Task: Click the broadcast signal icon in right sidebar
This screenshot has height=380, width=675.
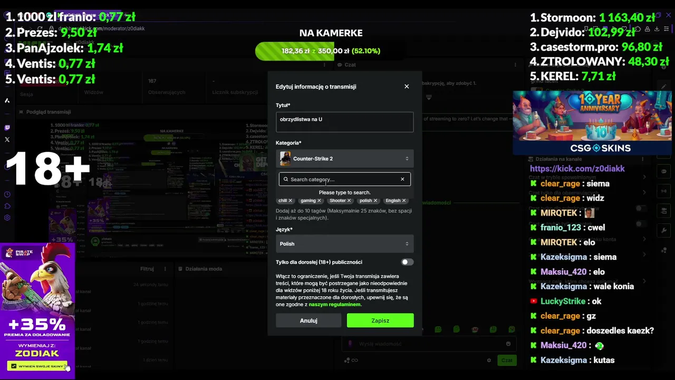Action: [664, 191]
